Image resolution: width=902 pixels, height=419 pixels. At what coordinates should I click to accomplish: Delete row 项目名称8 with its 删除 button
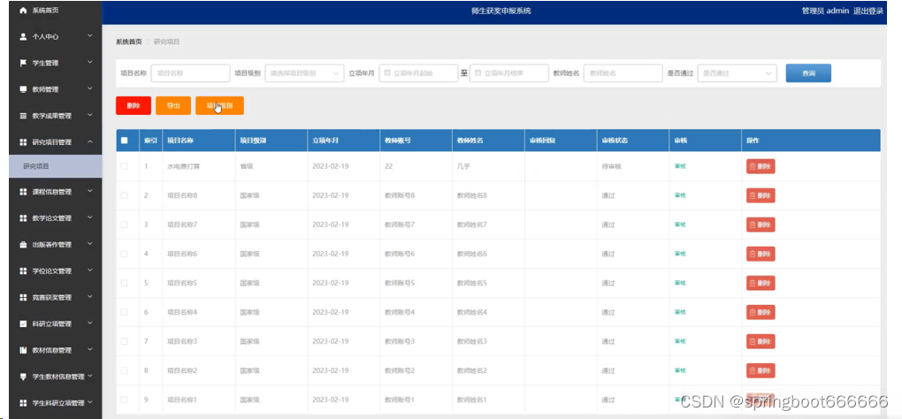(x=761, y=195)
